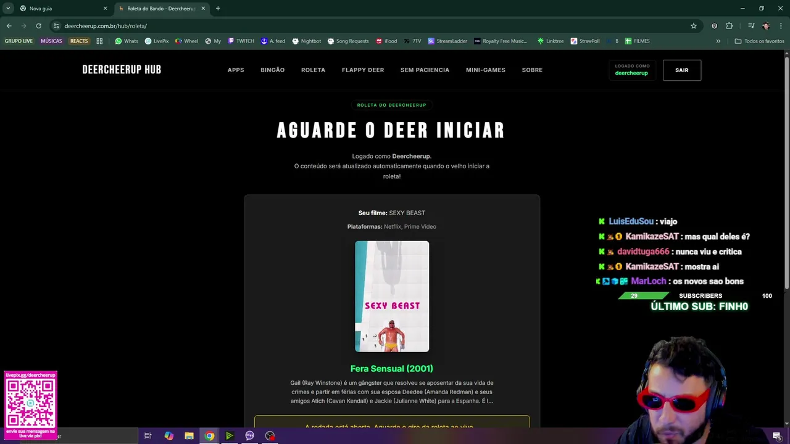Image resolution: width=790 pixels, height=444 pixels.
Task: Reload the page
Action: pyautogui.click(x=38, y=26)
